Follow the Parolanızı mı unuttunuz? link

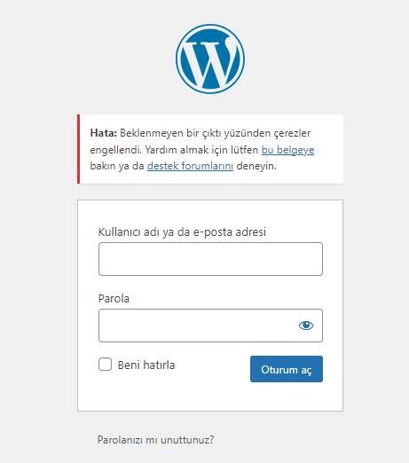pos(156,440)
